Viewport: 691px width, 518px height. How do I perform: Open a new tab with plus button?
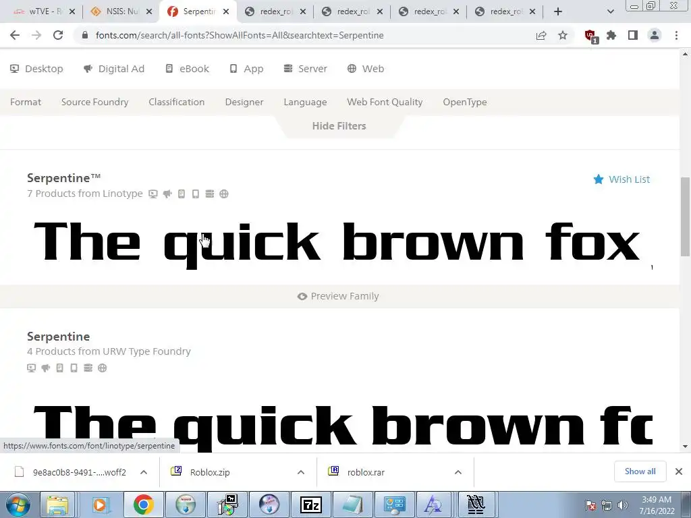point(558,11)
